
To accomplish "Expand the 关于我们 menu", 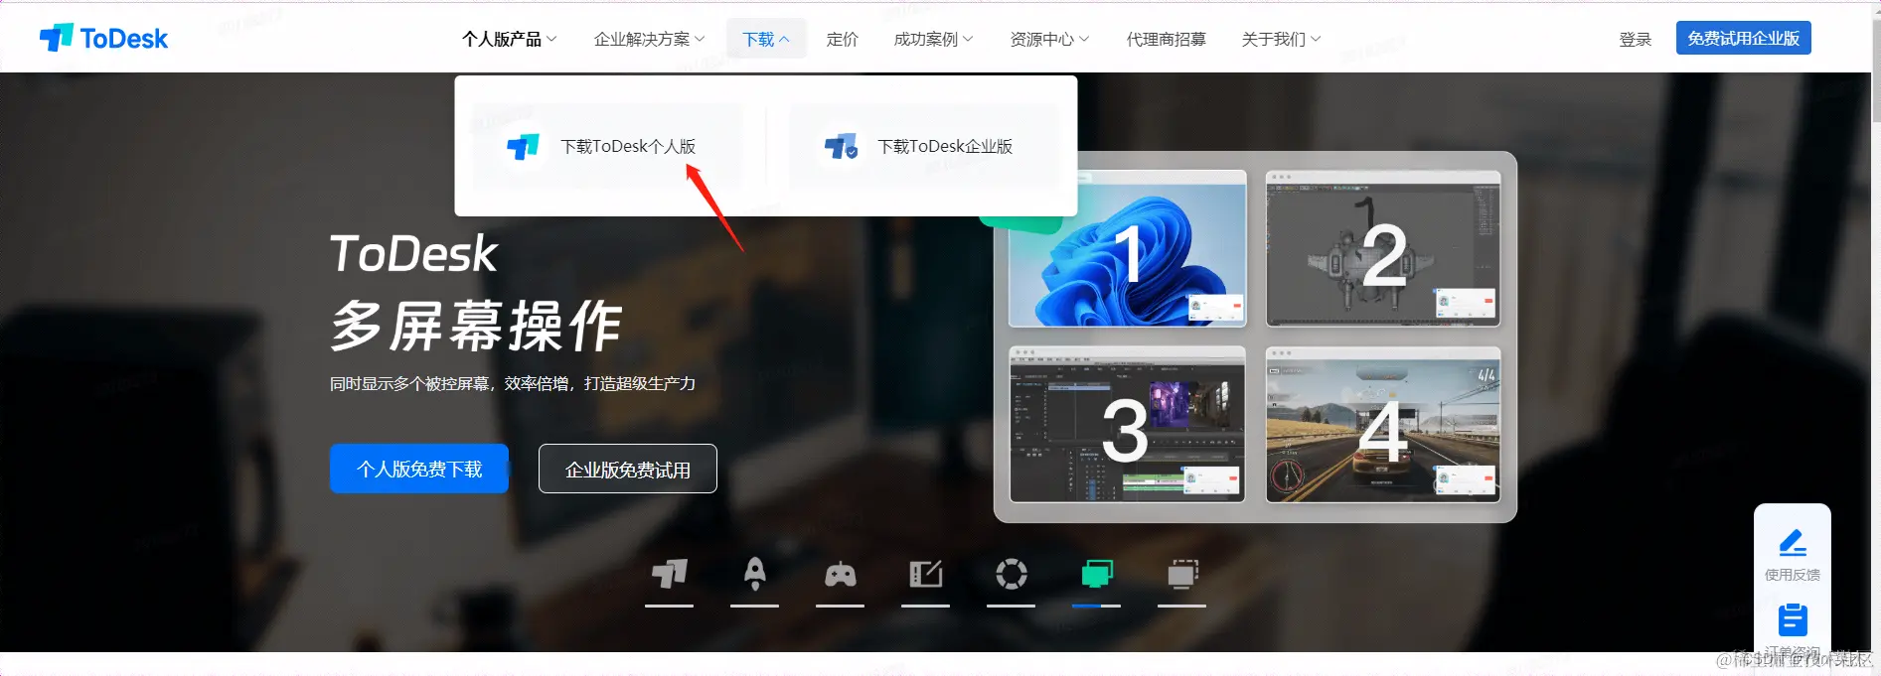I will point(1281,39).
